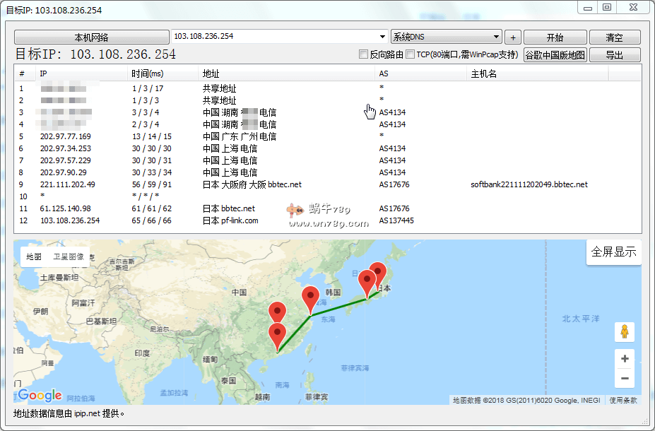Zoom out on the map
This screenshot has width=655, height=431.
(x=624, y=379)
